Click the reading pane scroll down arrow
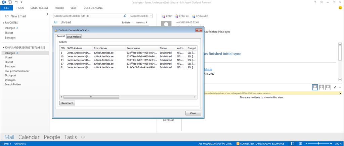344x146 pixels. (340, 80)
